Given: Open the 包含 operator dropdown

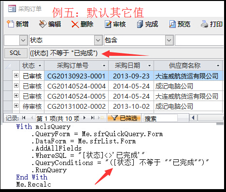Looking at the screenshot, I should point(169,40).
